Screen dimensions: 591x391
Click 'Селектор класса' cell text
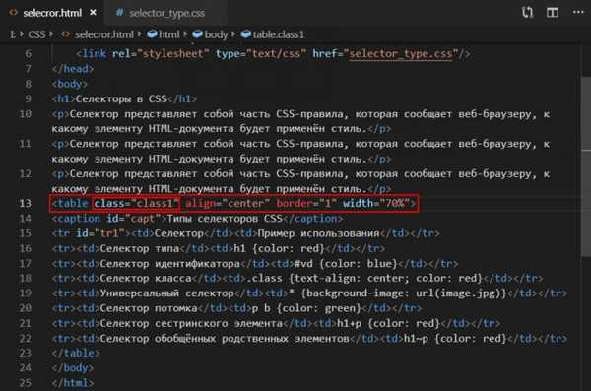146,279
